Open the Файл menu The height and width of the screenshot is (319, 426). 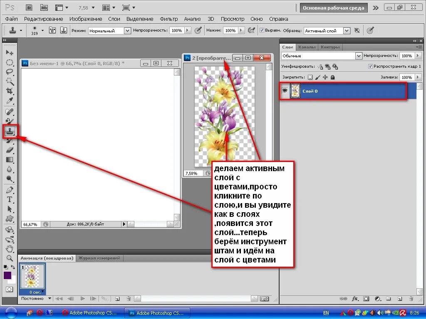[11, 19]
